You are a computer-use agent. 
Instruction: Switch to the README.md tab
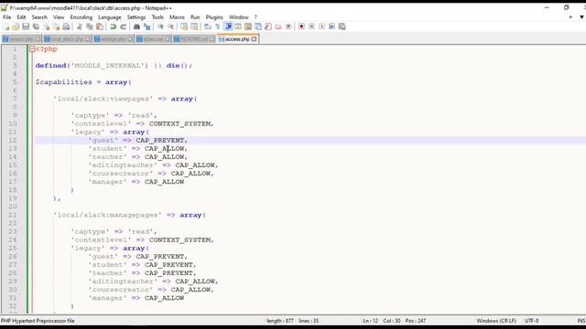pos(194,39)
